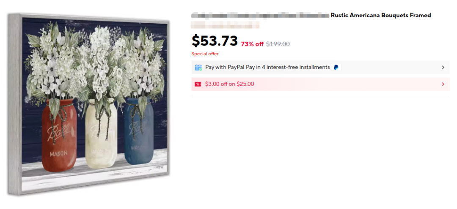Screen dimensions: 457x209
Task: Click the PayPal installments calendar icon
Action: tap(198, 68)
